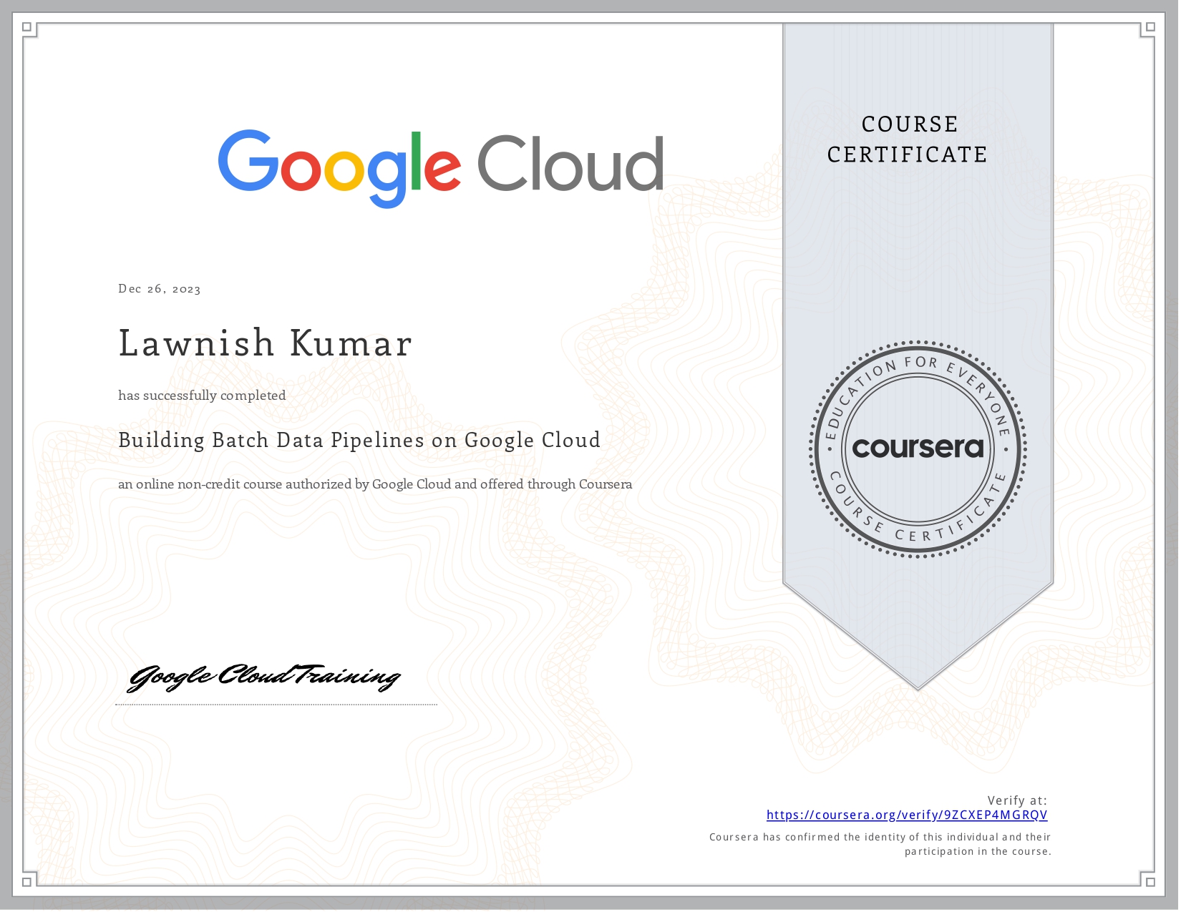
Task: Open the certificate verification link
Action: 907,815
